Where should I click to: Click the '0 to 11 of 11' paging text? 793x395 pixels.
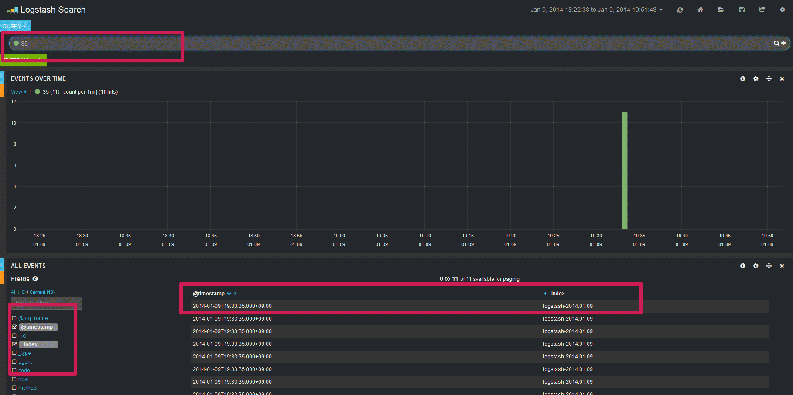(x=479, y=279)
